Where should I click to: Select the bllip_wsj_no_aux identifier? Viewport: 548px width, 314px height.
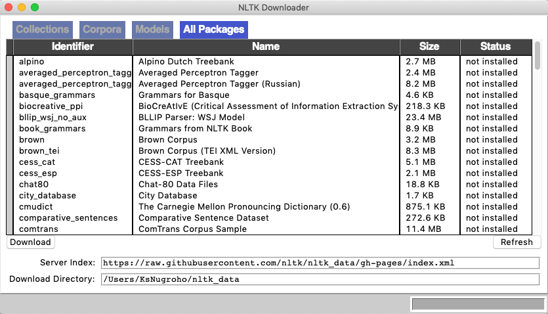(x=53, y=118)
